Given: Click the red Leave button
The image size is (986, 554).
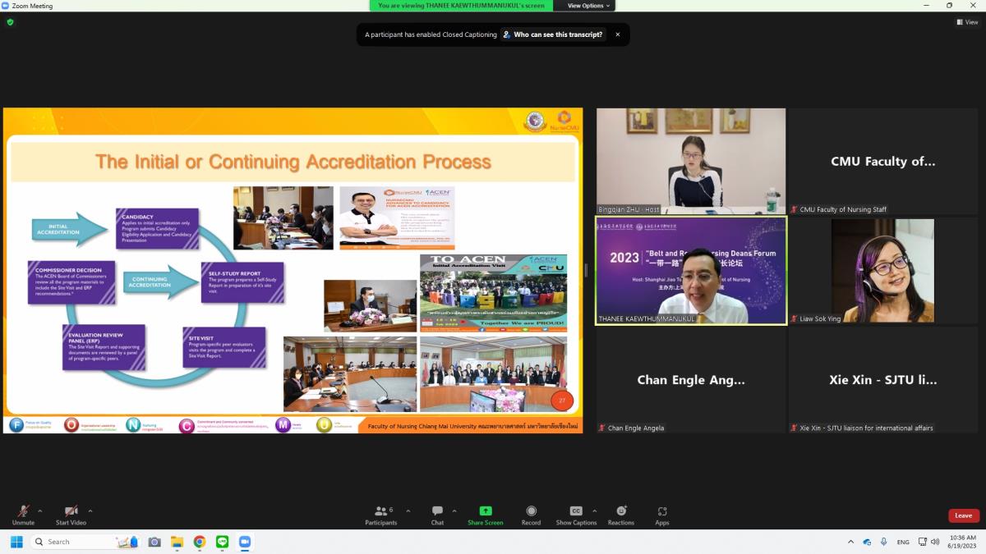Looking at the screenshot, I should click(x=963, y=515).
